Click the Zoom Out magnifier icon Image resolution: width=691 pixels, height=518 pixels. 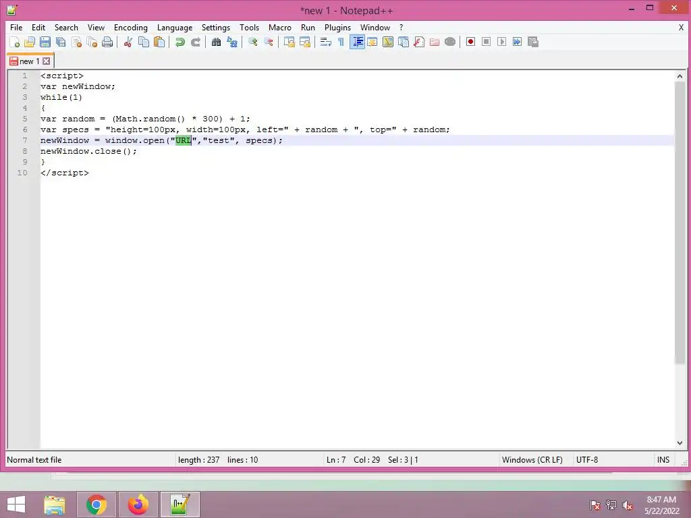(x=269, y=42)
